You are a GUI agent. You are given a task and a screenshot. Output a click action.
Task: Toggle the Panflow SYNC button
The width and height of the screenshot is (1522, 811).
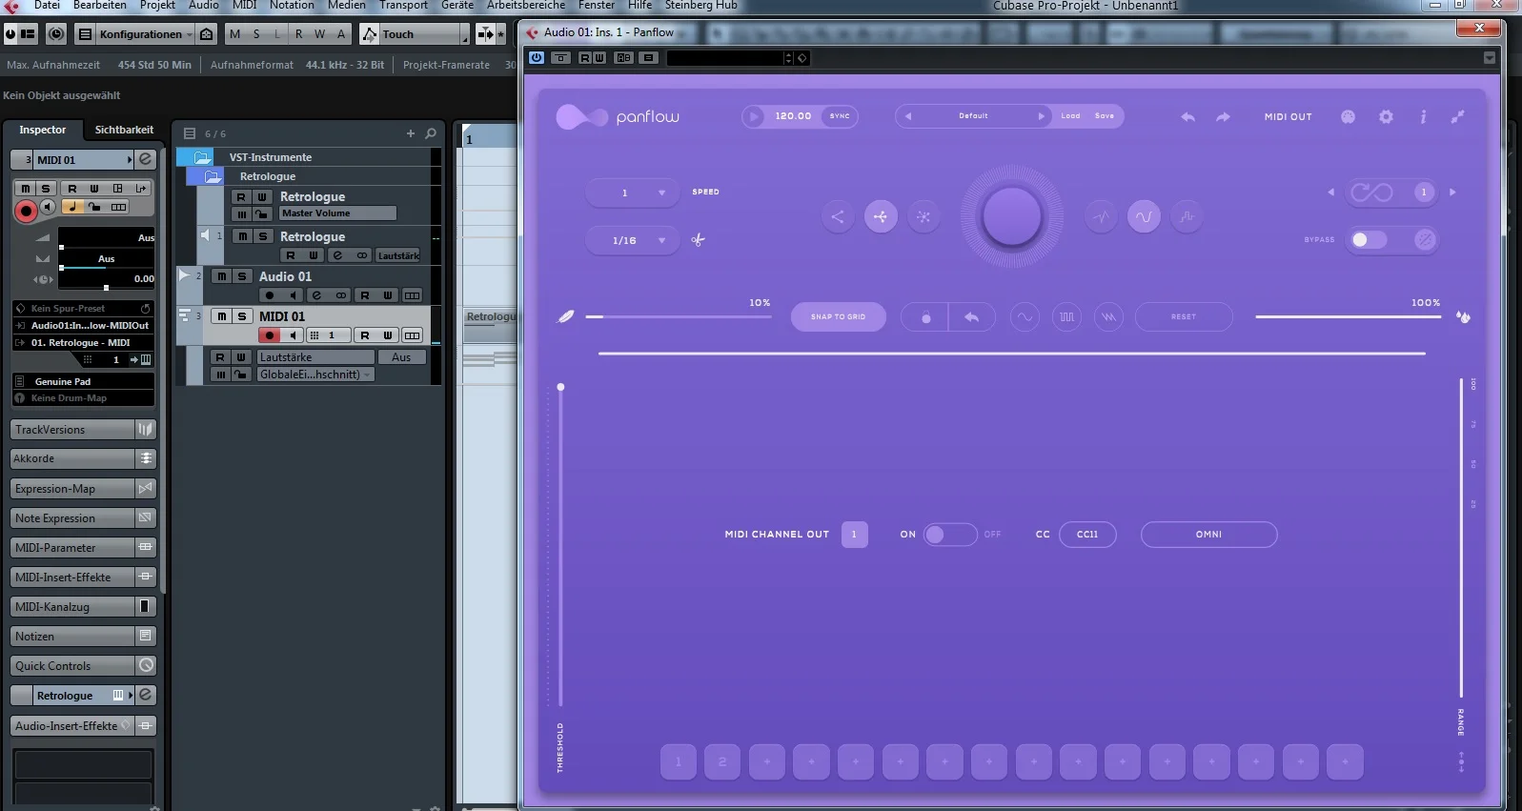point(840,116)
